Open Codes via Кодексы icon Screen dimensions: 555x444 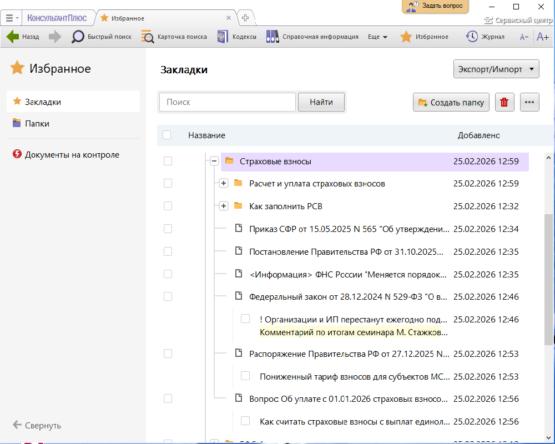click(x=223, y=37)
